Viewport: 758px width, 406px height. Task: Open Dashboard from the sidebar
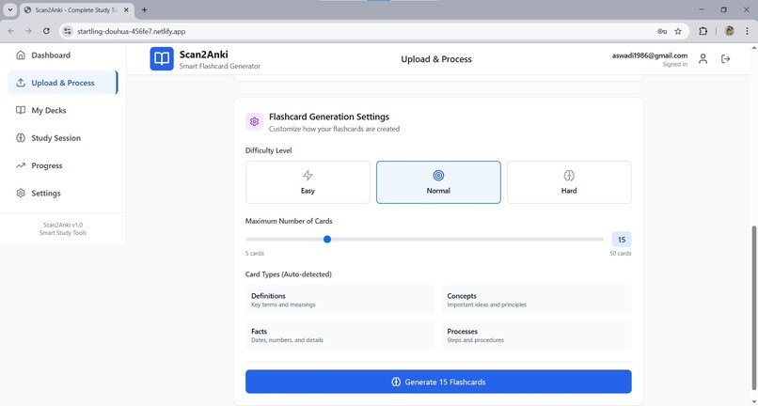click(x=63, y=55)
